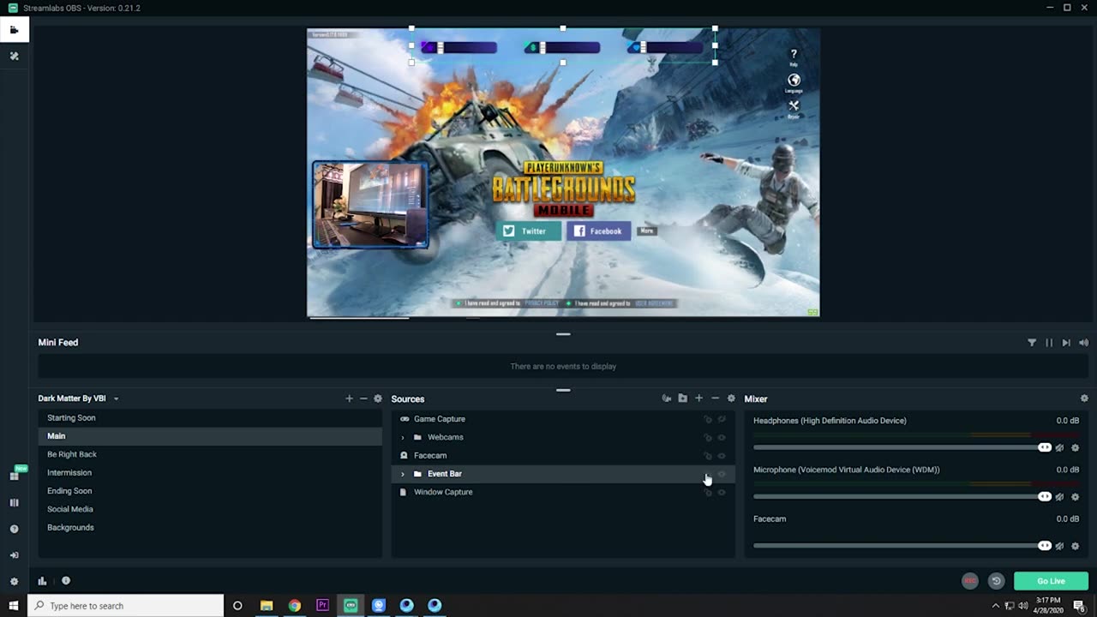Mute the Microphone Voicemod audio source
The width and height of the screenshot is (1097, 617).
[x=1060, y=497]
